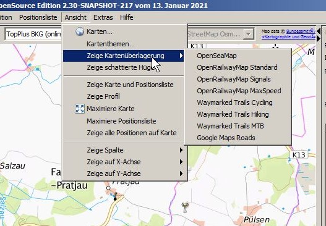Open the Extras menu
Viewport: 326px width, 226px height.
click(103, 17)
